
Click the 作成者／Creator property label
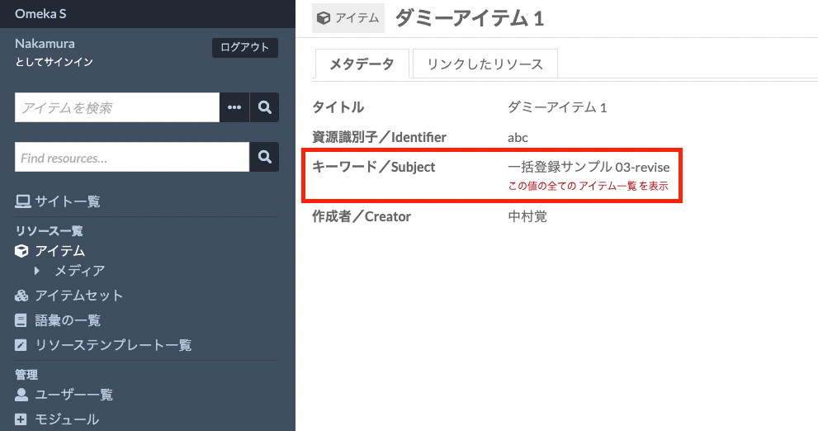[x=362, y=216]
